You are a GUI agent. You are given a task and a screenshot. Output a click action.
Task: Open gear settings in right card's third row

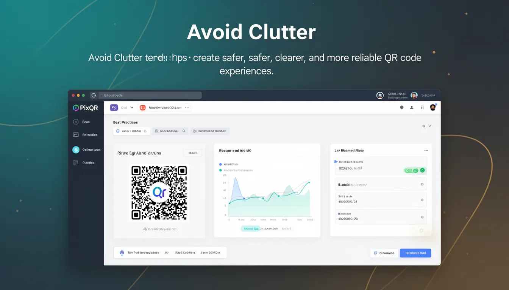tap(422, 200)
